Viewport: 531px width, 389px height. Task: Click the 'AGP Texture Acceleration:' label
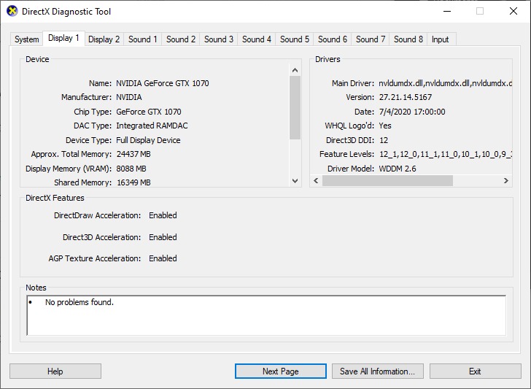pos(95,258)
